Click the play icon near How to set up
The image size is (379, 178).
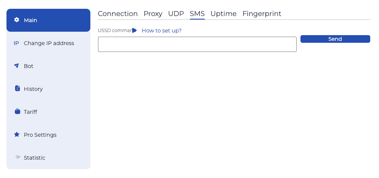pyautogui.click(x=135, y=31)
